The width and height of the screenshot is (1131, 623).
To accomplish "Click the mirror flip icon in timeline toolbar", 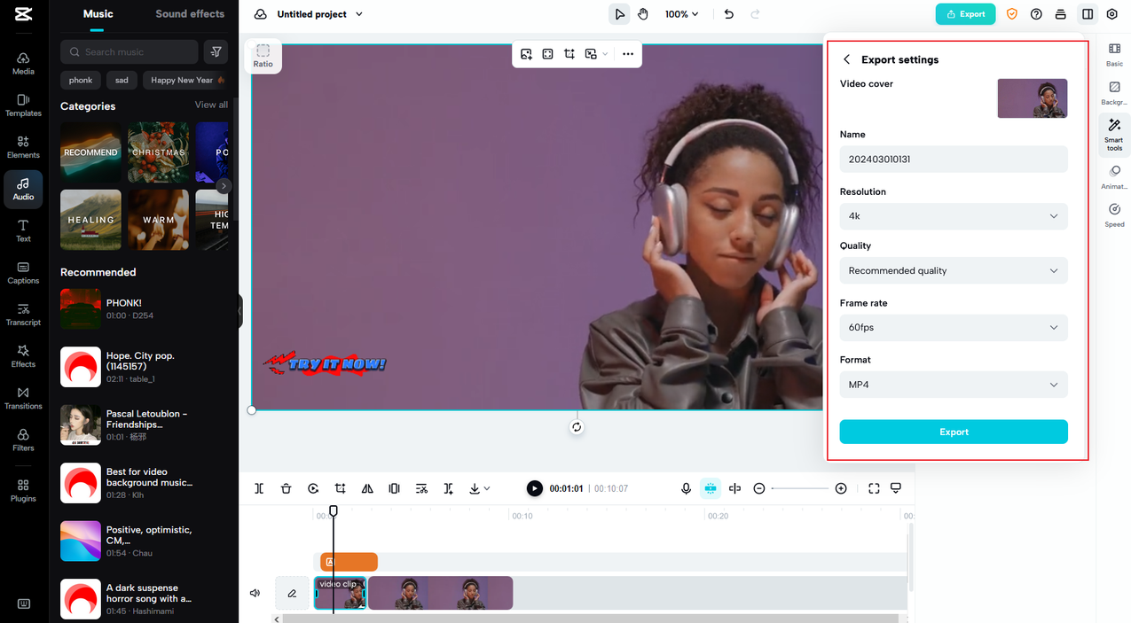I will (x=367, y=488).
